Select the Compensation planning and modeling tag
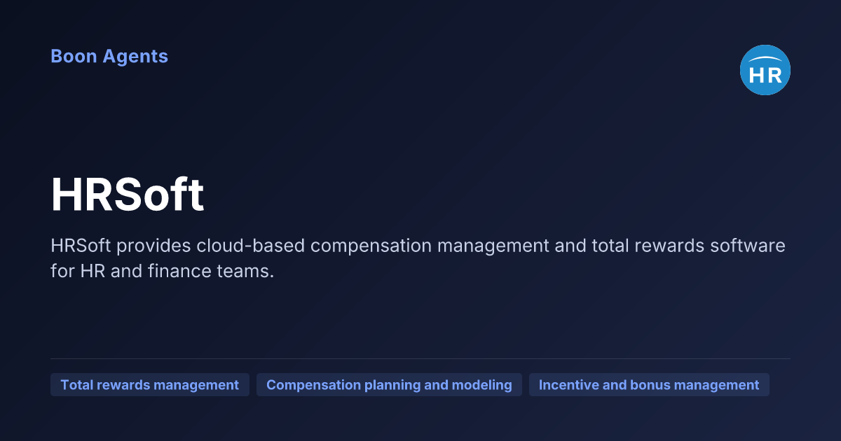 click(x=389, y=385)
